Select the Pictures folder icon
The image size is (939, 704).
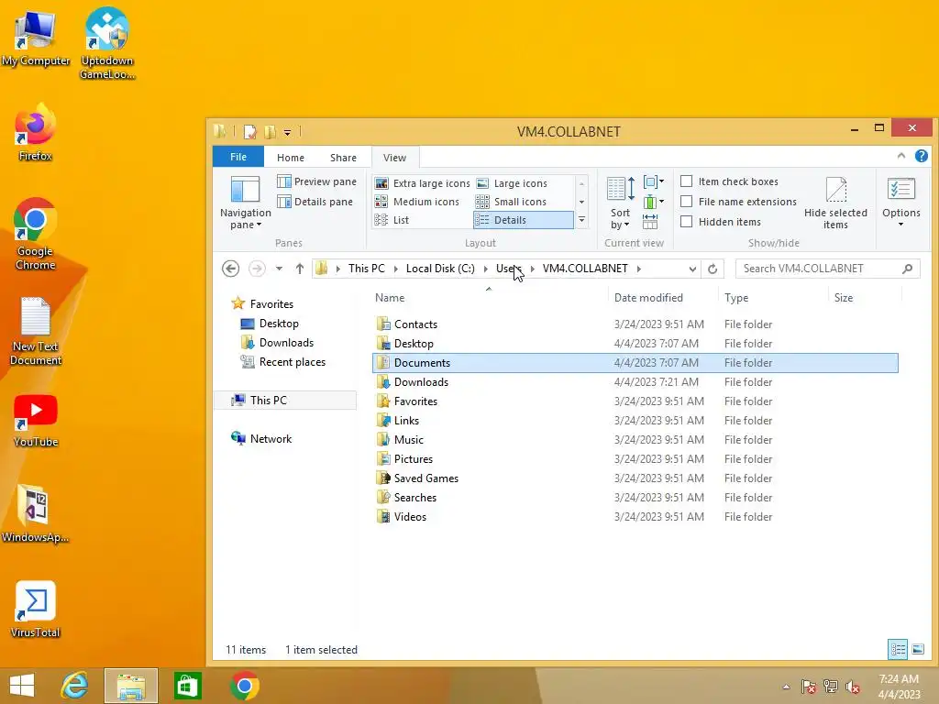click(383, 459)
